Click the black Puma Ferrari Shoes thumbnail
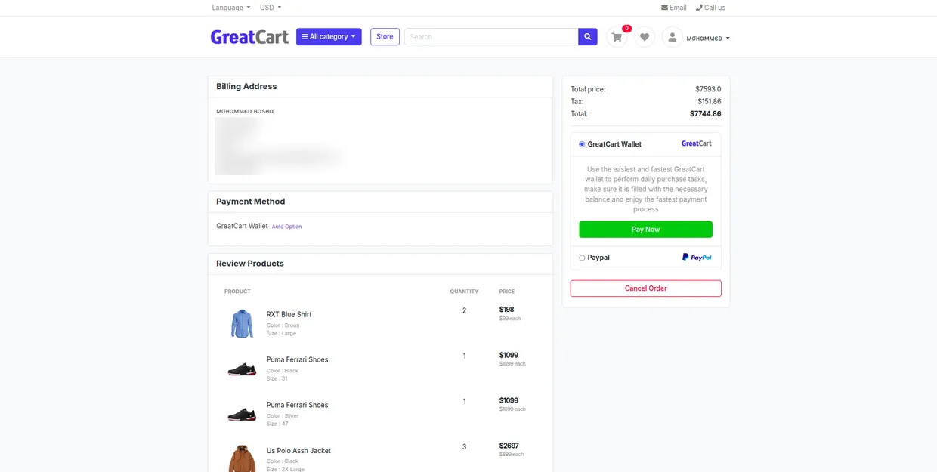The width and height of the screenshot is (937, 472). [242, 369]
